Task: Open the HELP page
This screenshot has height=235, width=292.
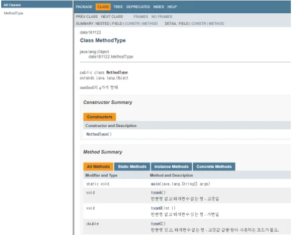Action: [x=172, y=7]
